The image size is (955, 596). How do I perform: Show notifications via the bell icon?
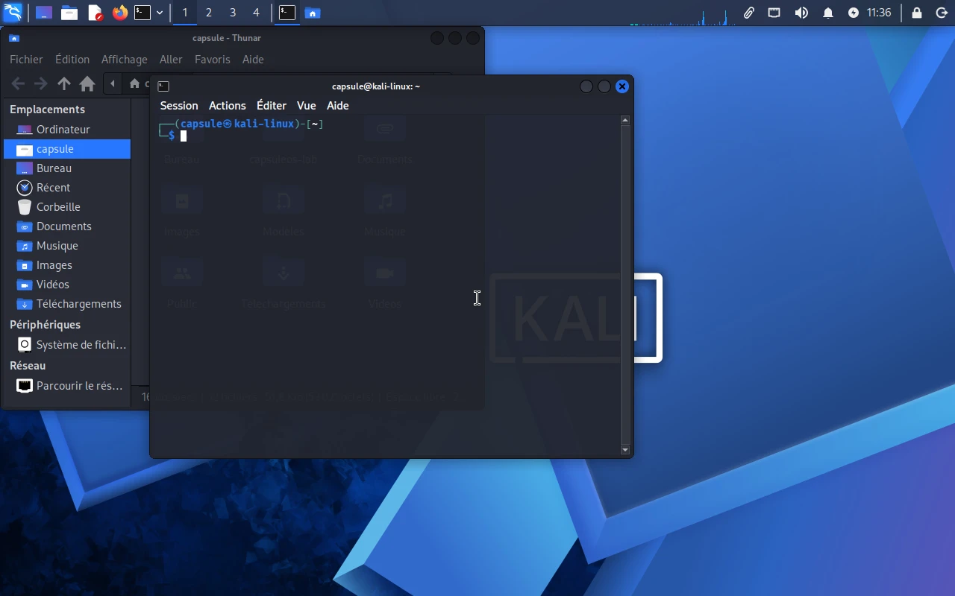pos(828,13)
